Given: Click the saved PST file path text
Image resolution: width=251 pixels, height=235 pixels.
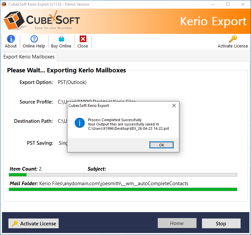Looking at the screenshot, I should click(x=128, y=128).
